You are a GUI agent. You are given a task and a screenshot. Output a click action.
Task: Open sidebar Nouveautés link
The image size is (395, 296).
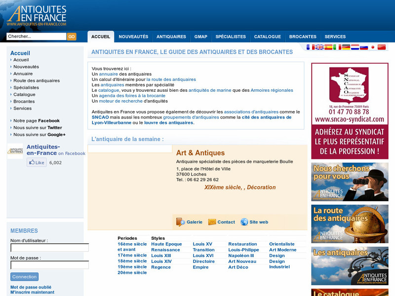click(26, 67)
